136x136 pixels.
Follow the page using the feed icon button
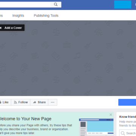(21, 102)
